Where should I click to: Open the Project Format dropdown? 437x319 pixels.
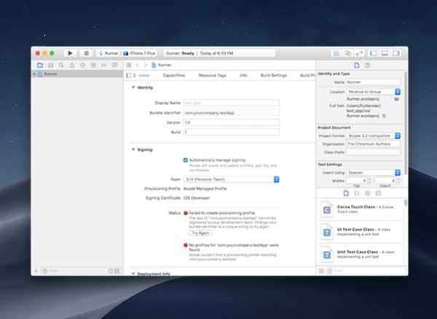pos(374,135)
